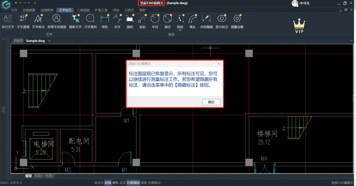Click the 楼梯间 room label in drawing
356x186 pixels.
pyautogui.click(x=267, y=134)
